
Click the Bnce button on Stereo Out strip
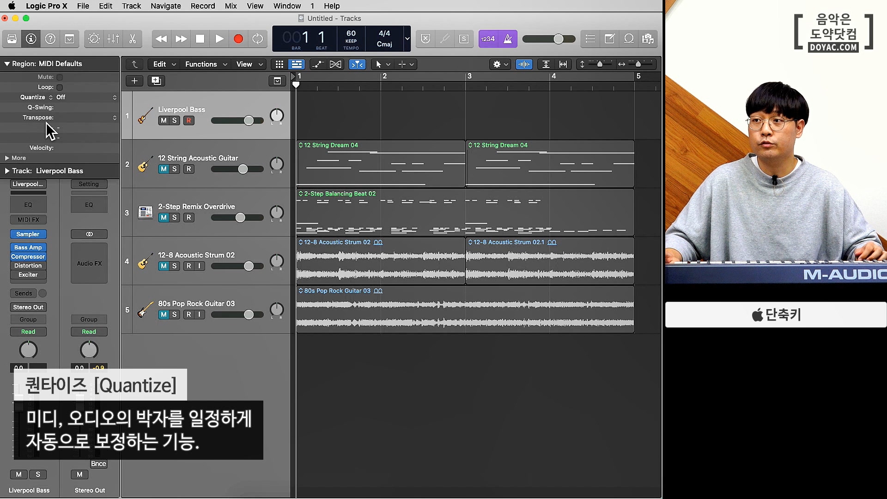click(x=98, y=464)
